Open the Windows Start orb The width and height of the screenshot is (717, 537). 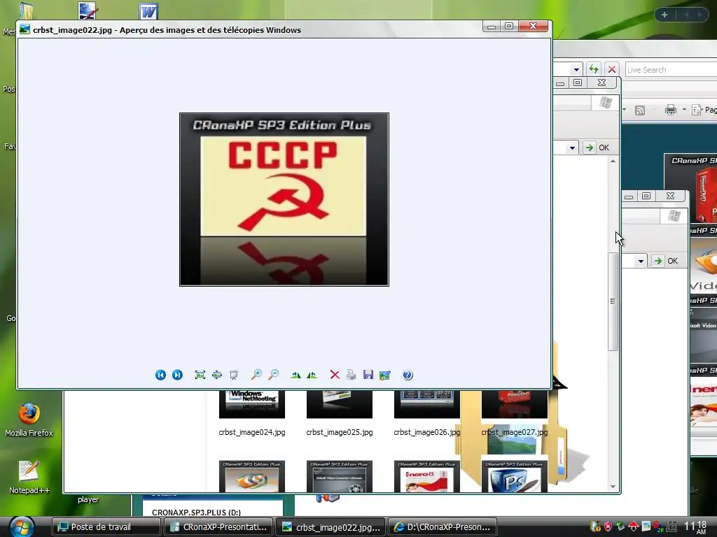(22, 527)
